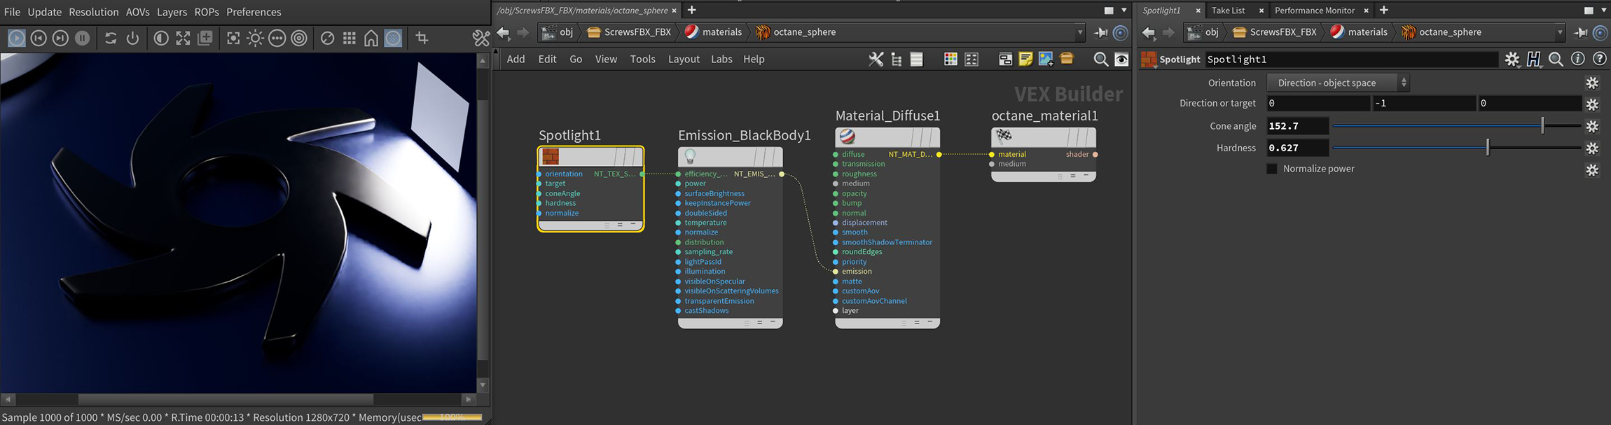Click the materials path button in network editor
This screenshot has width=1611, height=425.
pos(714,32)
